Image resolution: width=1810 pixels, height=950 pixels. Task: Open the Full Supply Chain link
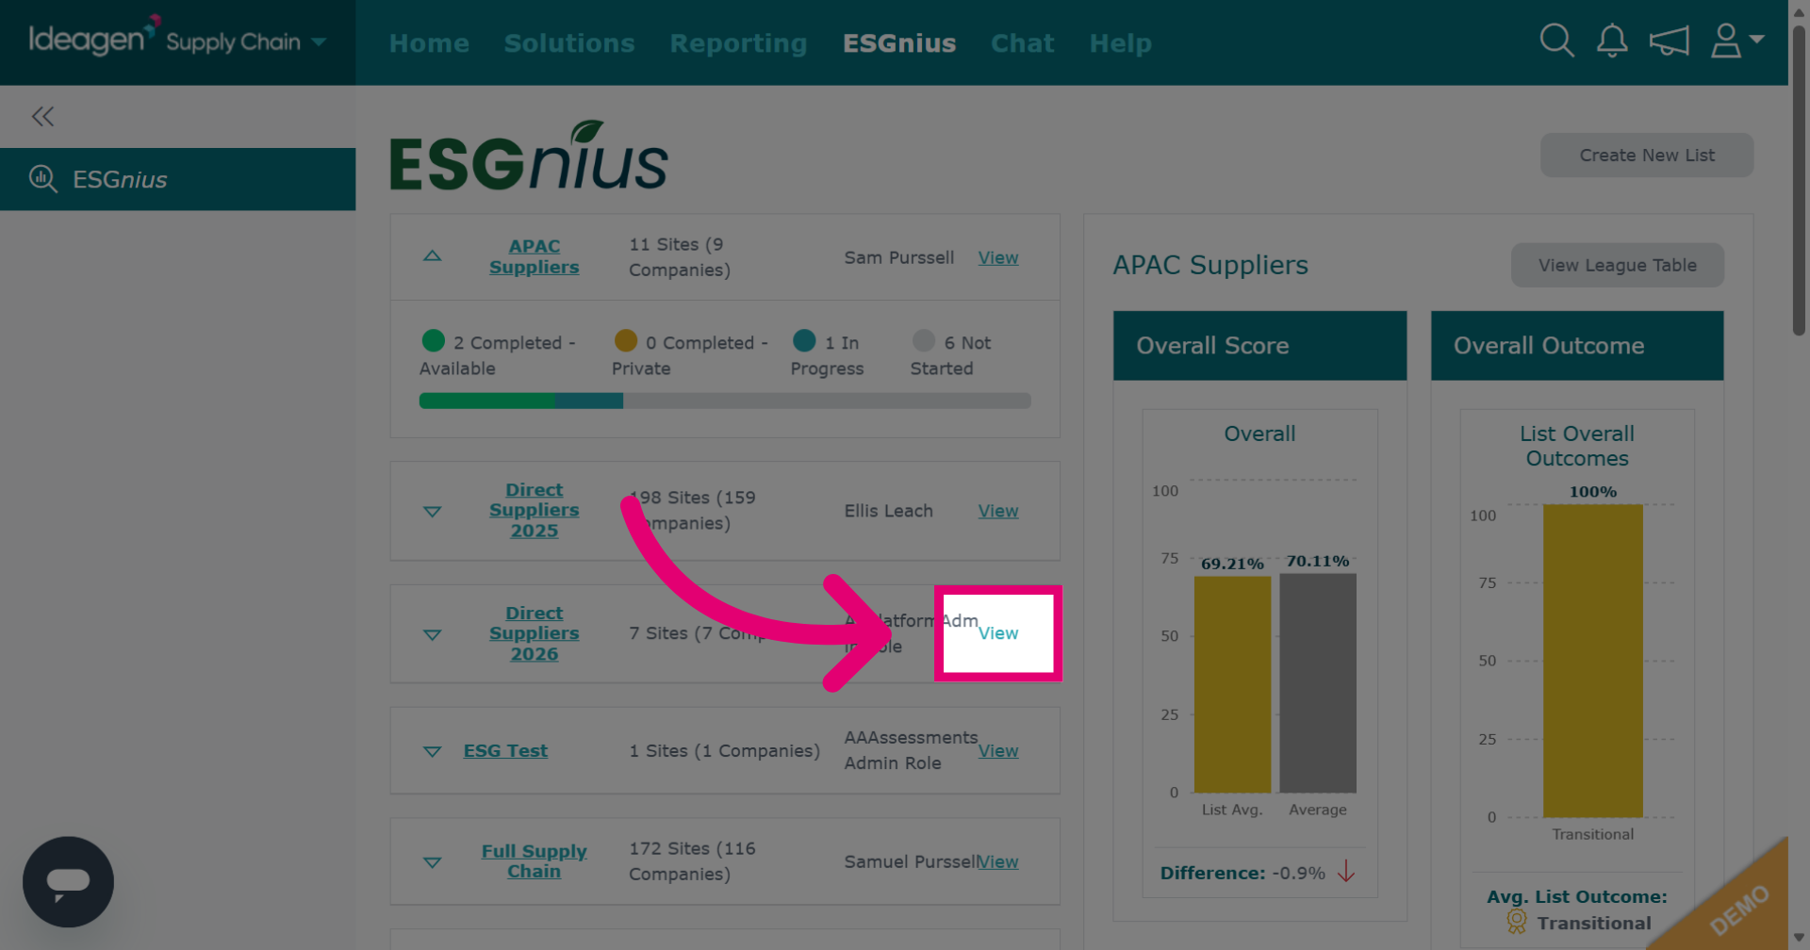(x=534, y=860)
